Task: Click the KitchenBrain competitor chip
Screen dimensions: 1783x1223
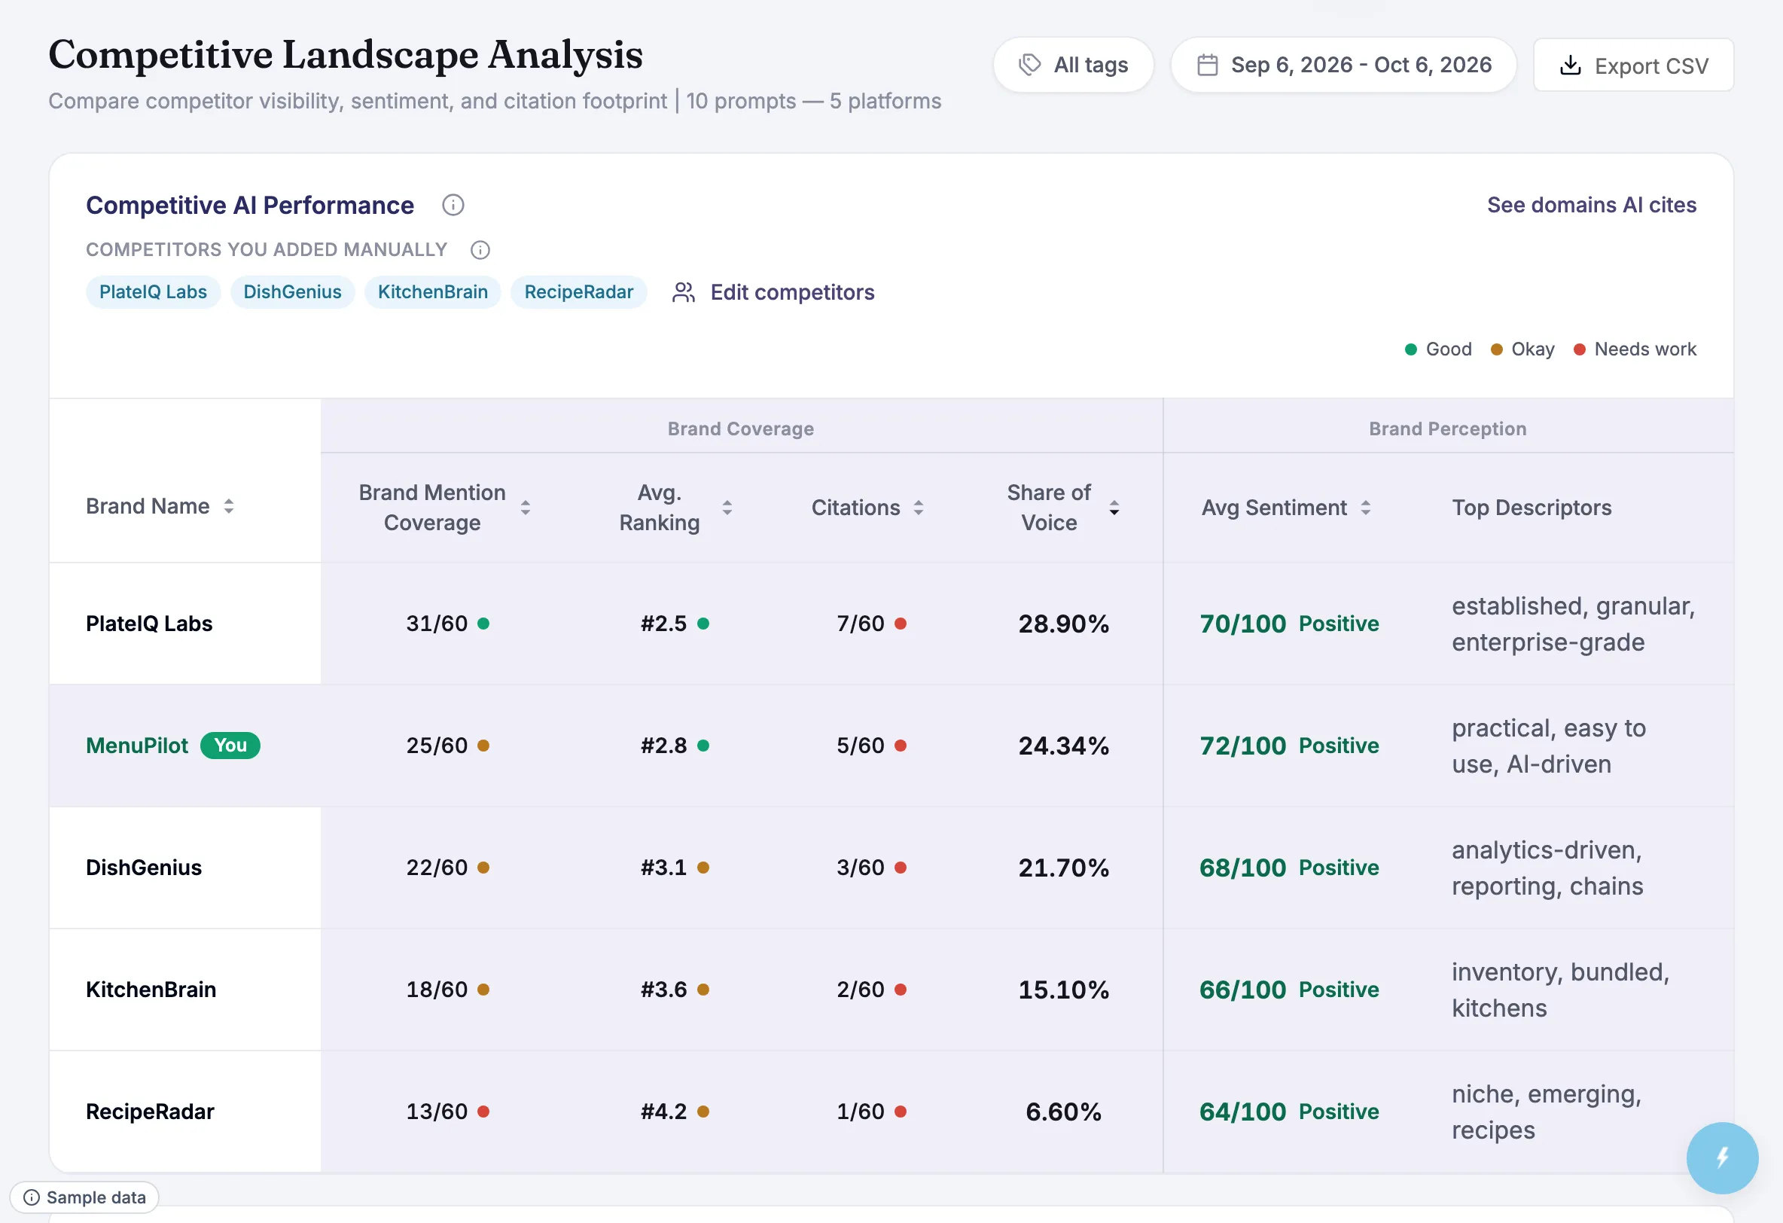Action: (433, 291)
